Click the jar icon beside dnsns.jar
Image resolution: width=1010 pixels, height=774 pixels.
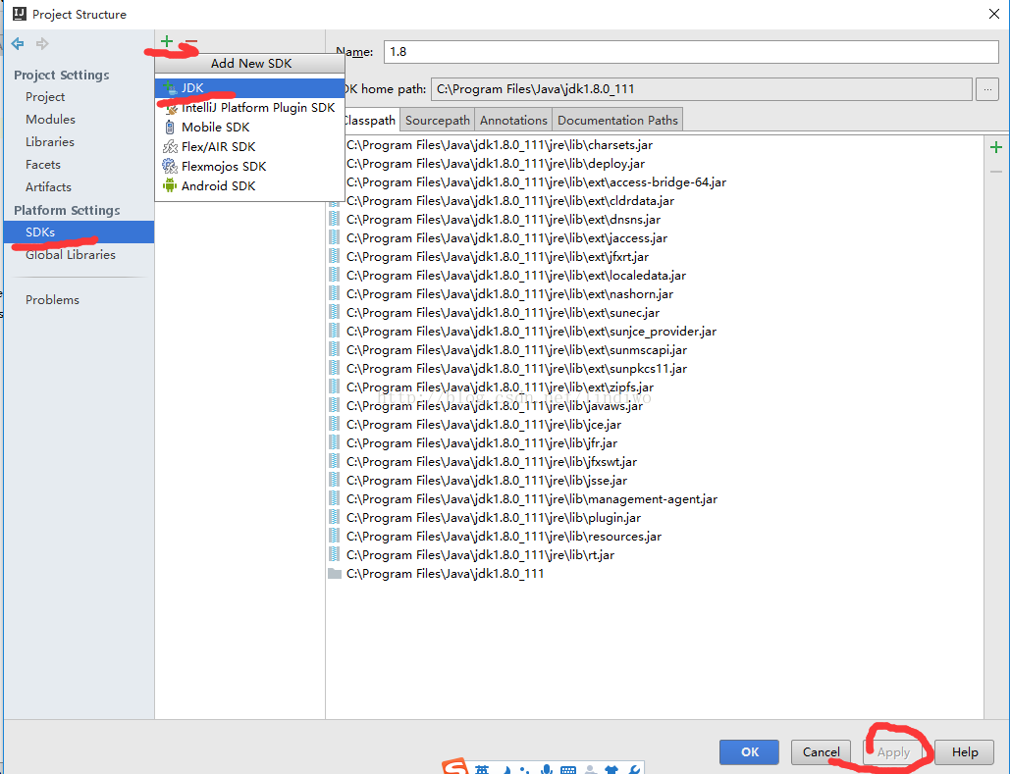coord(335,219)
